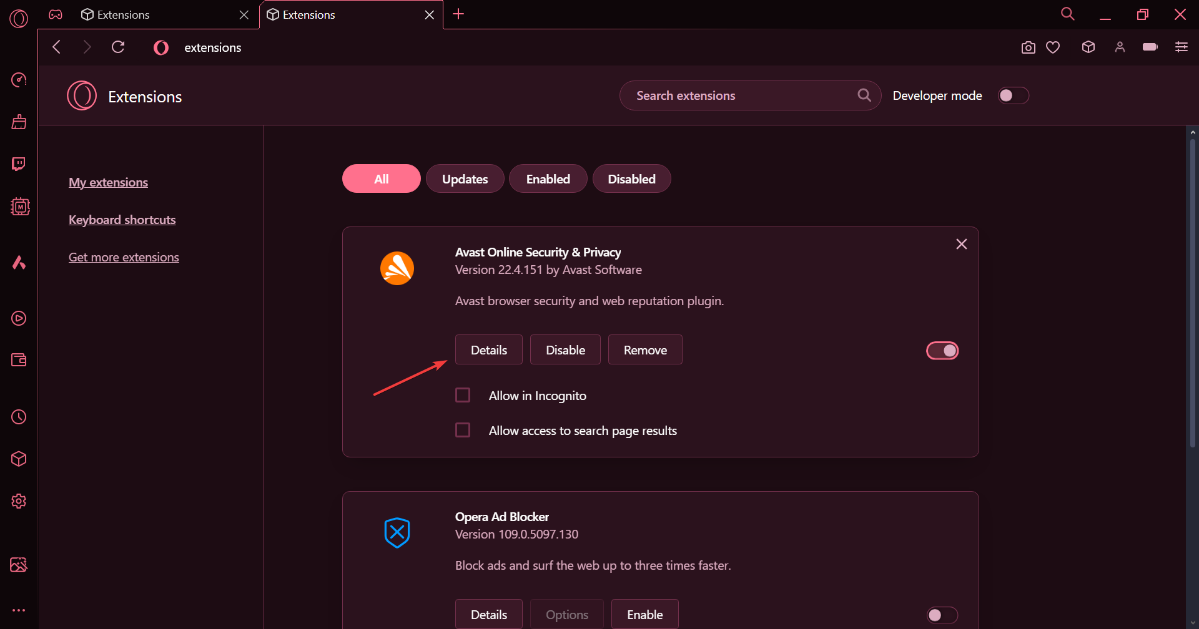
Task: Click scrollbar down arrow
Action: [x=1193, y=623]
